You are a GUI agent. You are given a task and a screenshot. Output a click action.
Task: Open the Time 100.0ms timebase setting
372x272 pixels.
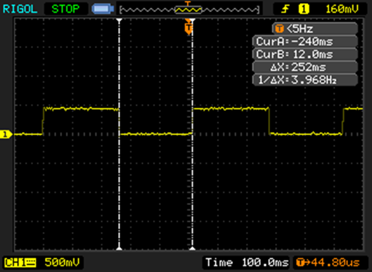(x=247, y=262)
